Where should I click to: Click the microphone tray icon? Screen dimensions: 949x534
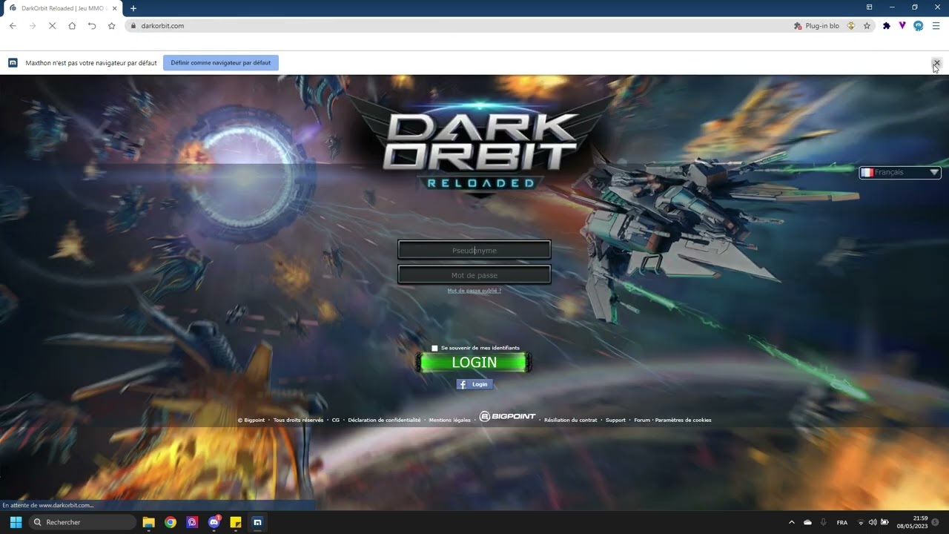(x=823, y=522)
